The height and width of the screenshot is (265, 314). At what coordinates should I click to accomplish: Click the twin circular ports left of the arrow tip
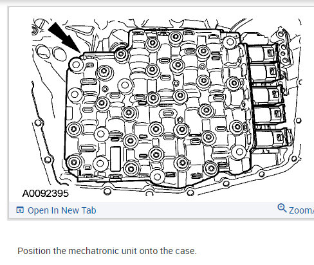pyautogui.click(x=51, y=53)
